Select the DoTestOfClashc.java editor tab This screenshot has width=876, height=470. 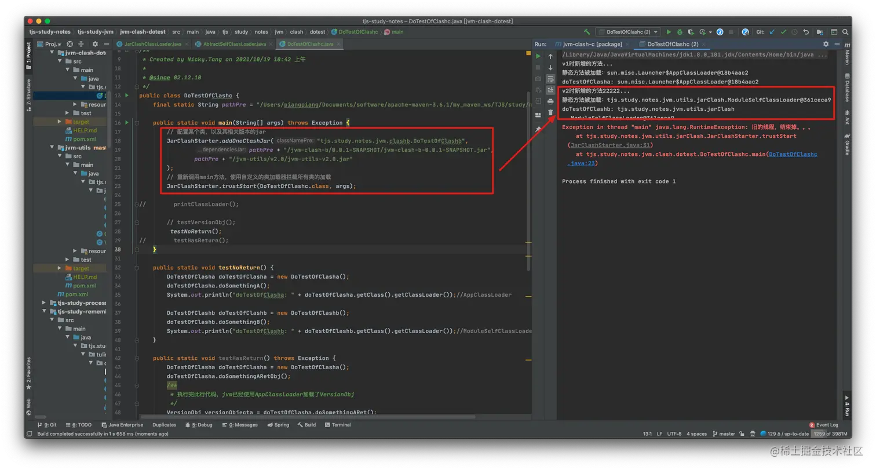coord(310,44)
